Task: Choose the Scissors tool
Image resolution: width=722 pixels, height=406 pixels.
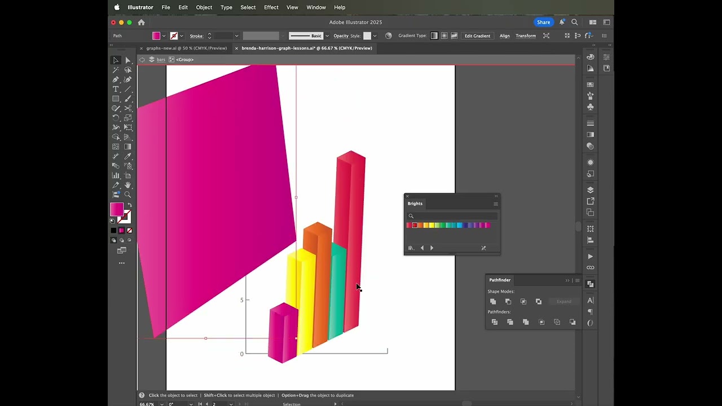Action: click(128, 108)
